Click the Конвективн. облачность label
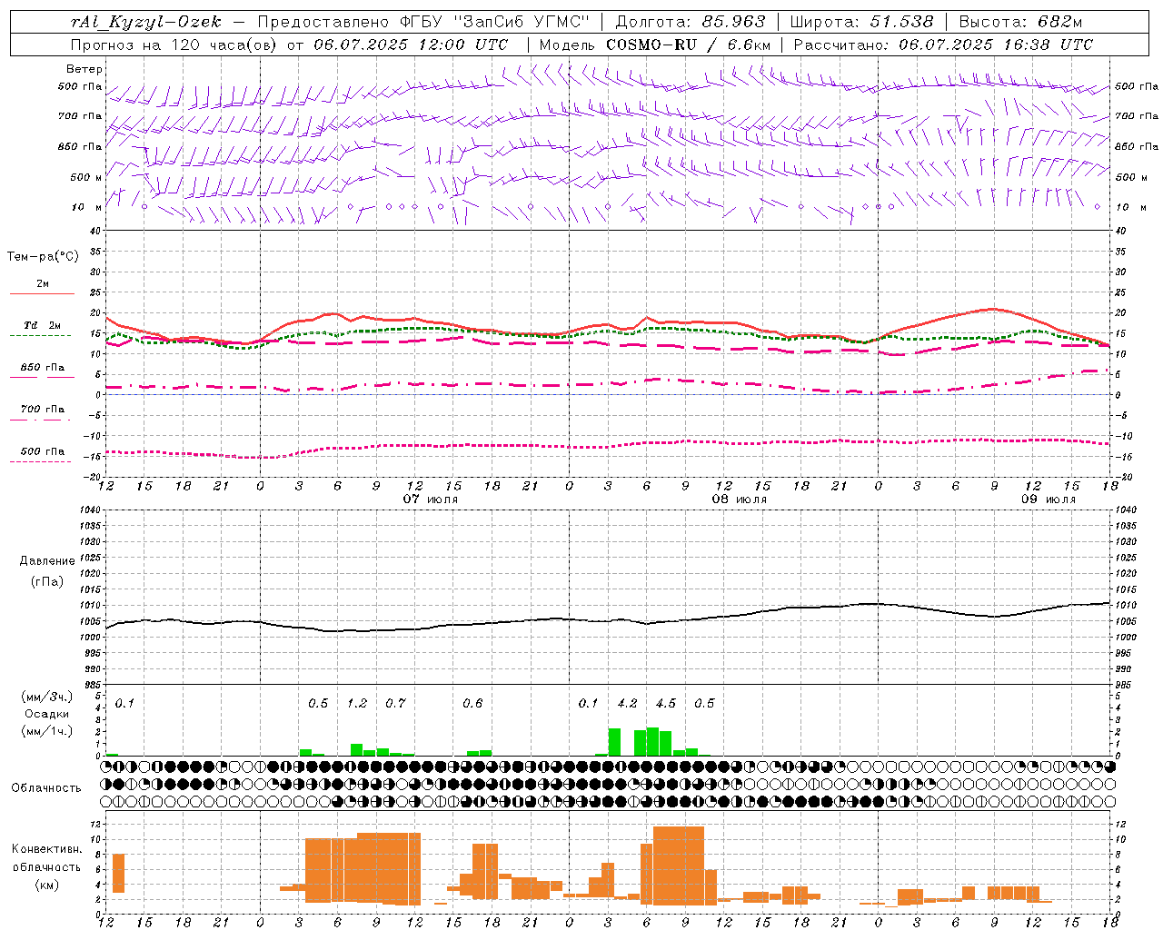 tap(46, 858)
